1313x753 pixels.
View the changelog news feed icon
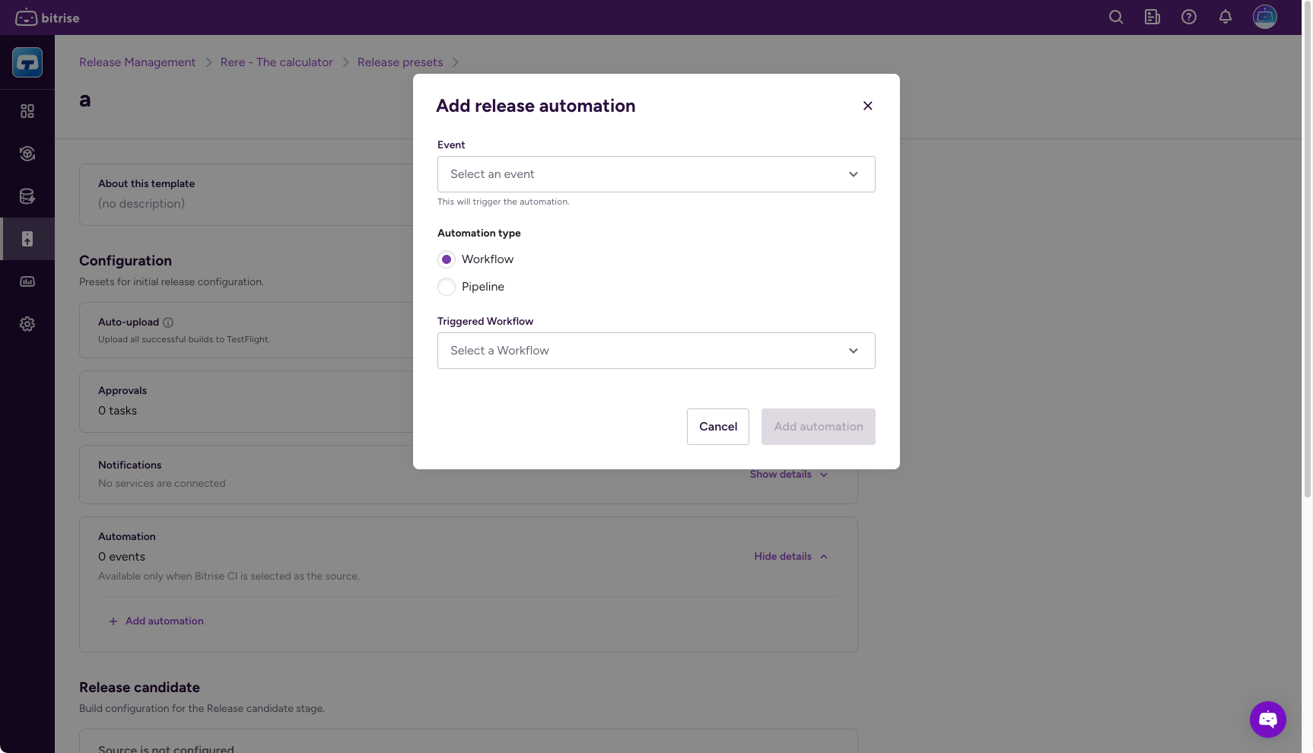click(1152, 17)
